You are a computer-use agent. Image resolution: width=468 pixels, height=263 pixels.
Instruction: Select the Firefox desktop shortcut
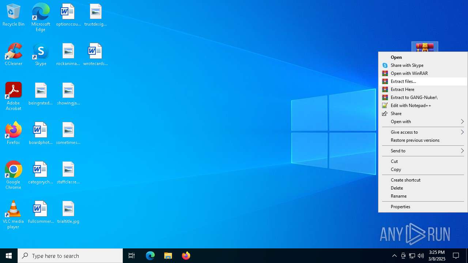click(x=14, y=134)
